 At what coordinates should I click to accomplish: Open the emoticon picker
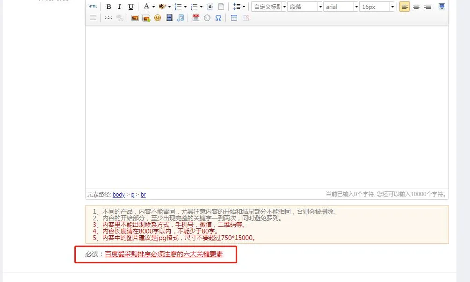158,18
